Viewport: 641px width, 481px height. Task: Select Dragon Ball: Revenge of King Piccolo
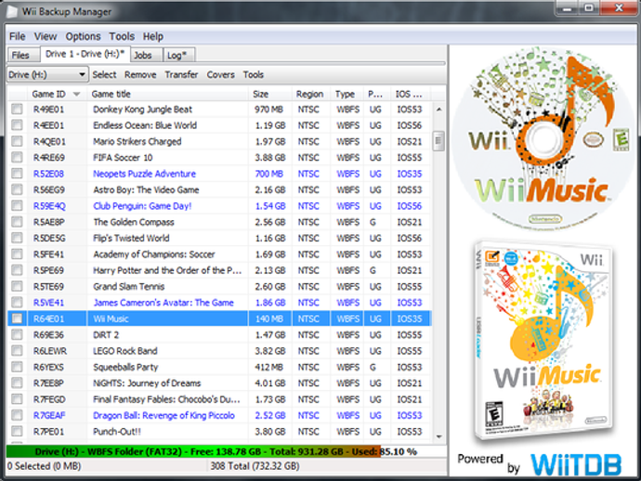(164, 415)
